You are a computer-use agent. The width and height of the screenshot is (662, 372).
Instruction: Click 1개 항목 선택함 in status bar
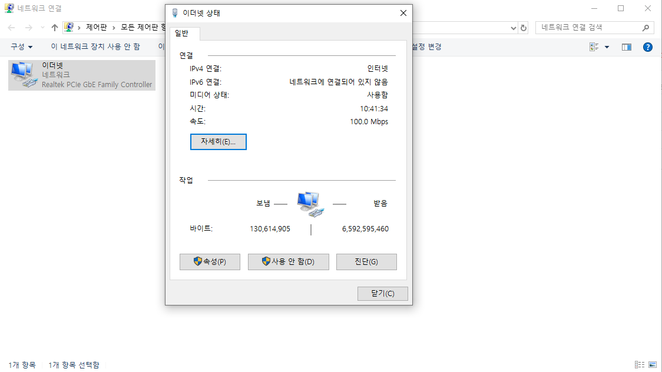tap(74, 365)
